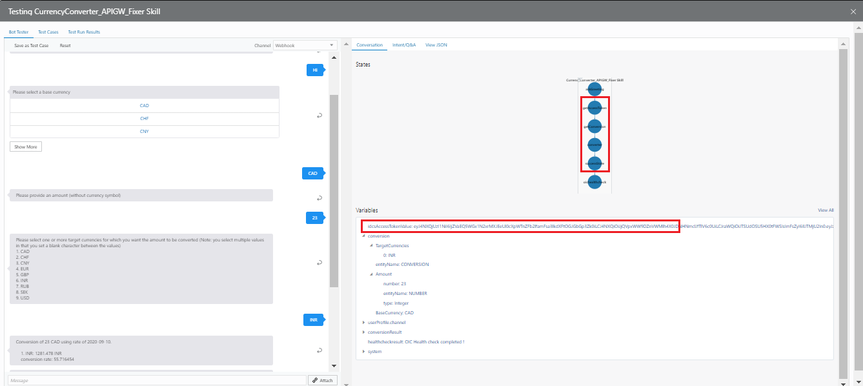Open the Channel dropdown showing Webhook
Image resolution: width=863 pixels, height=386 pixels.
click(305, 46)
